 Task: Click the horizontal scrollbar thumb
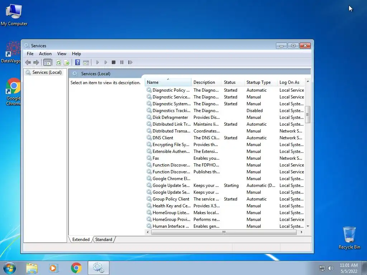coord(224,232)
